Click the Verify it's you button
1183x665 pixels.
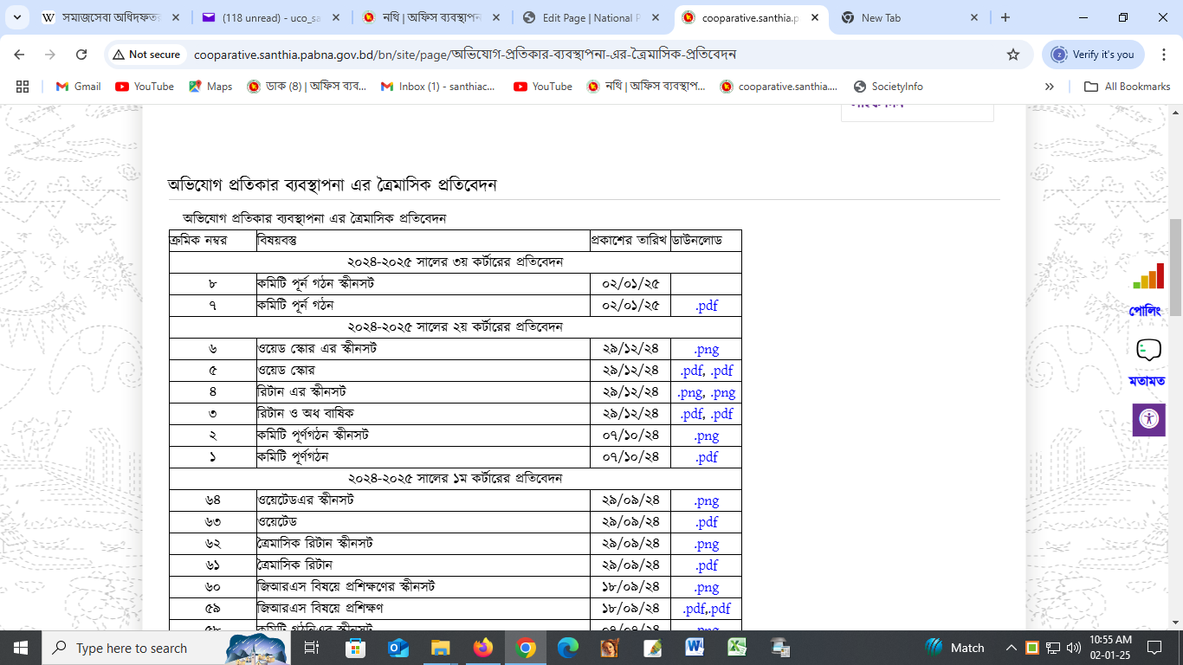(x=1093, y=55)
